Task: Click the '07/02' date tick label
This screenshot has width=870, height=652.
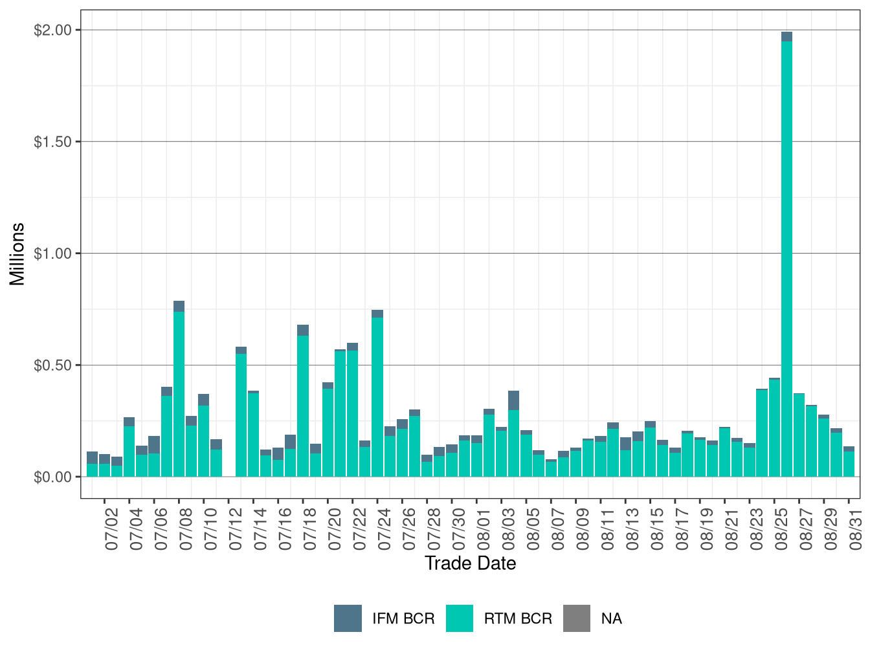Action: [x=112, y=529]
